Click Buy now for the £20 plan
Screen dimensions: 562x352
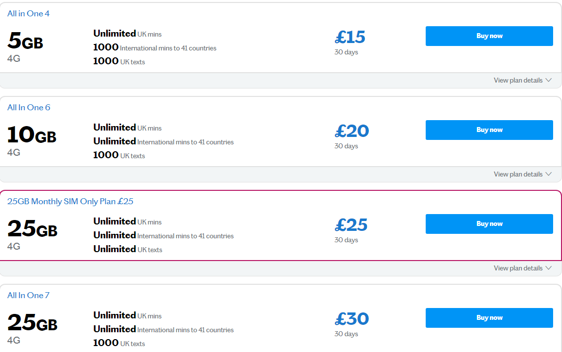(x=489, y=130)
